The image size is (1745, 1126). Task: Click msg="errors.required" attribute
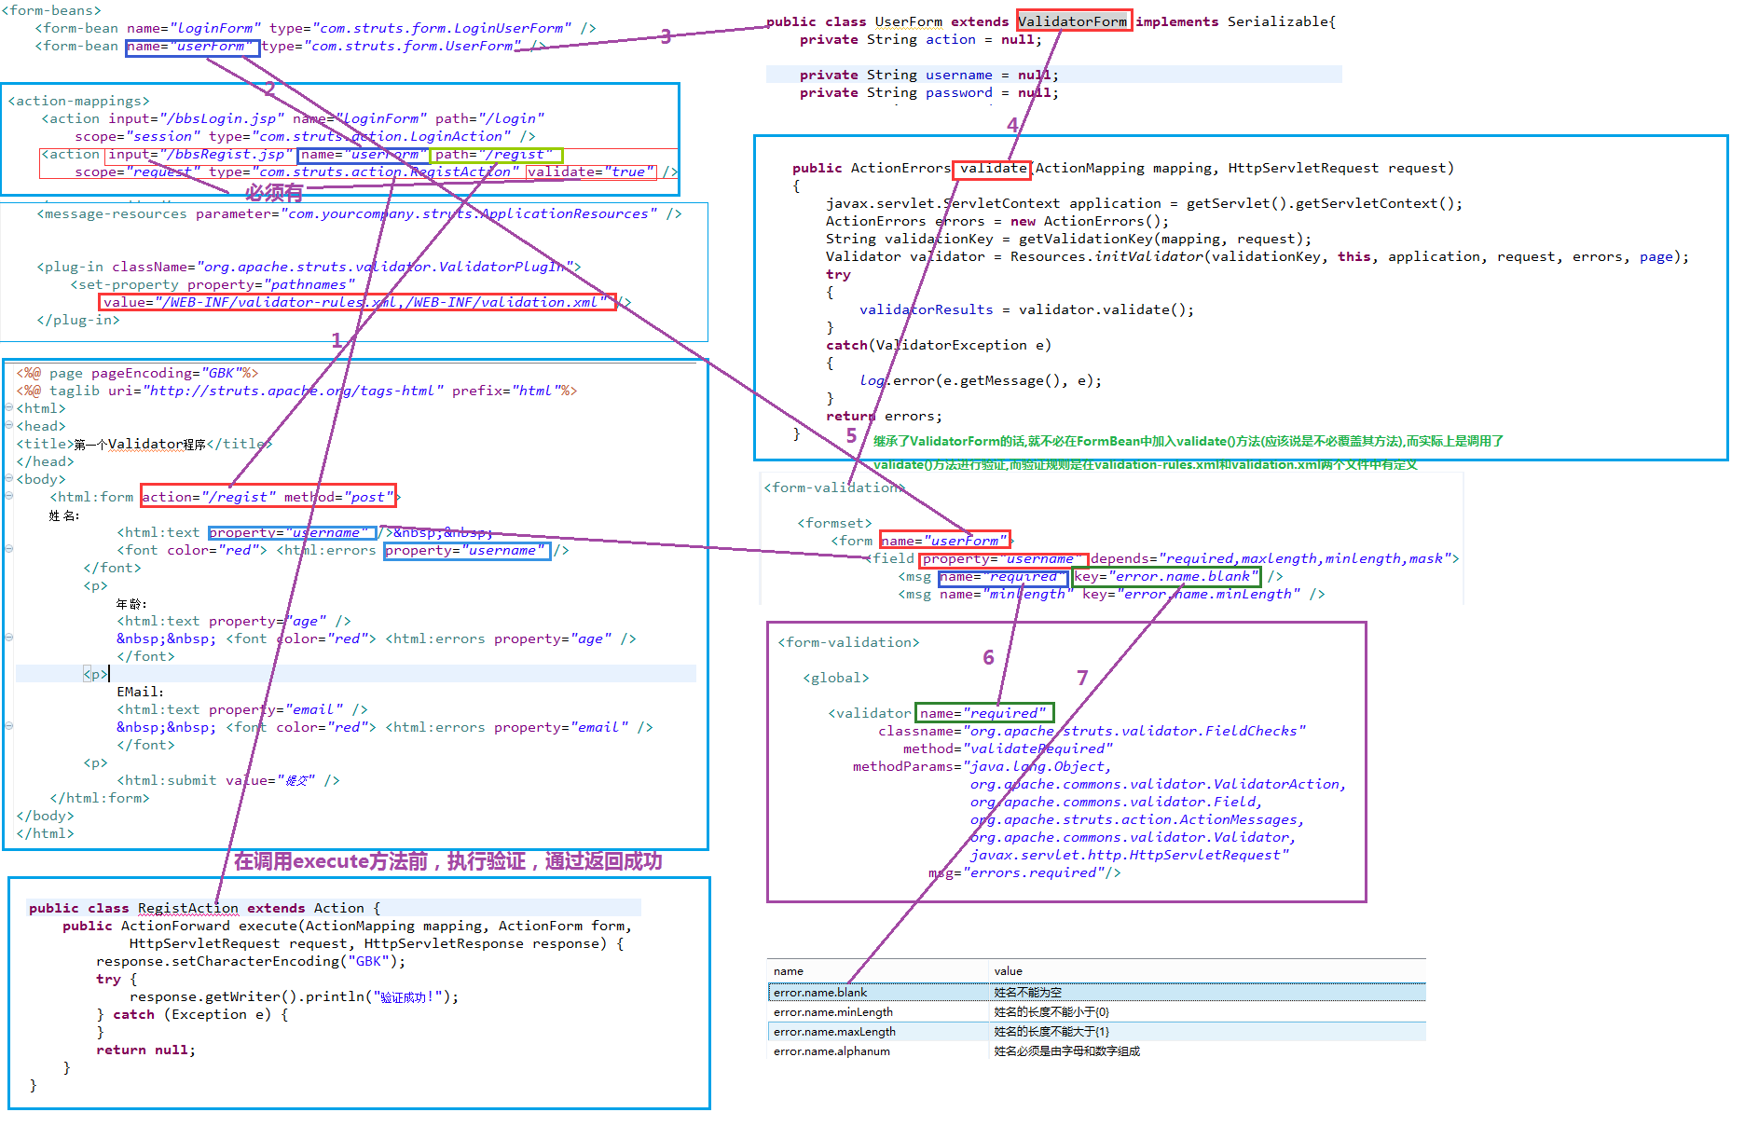point(1016,872)
